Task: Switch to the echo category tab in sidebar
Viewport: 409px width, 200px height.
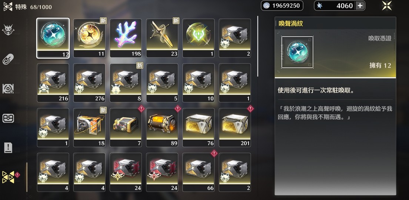Action: coord(8,89)
